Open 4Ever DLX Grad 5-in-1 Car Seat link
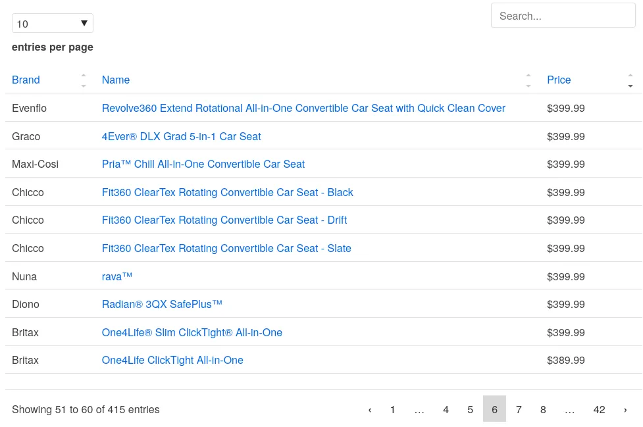 coord(181,136)
